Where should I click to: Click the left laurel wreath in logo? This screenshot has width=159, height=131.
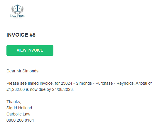click(x=13, y=10)
